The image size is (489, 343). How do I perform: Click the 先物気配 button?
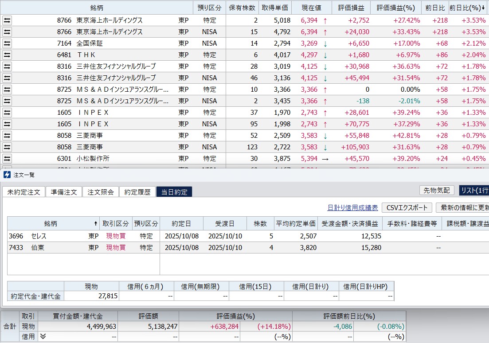click(x=437, y=190)
